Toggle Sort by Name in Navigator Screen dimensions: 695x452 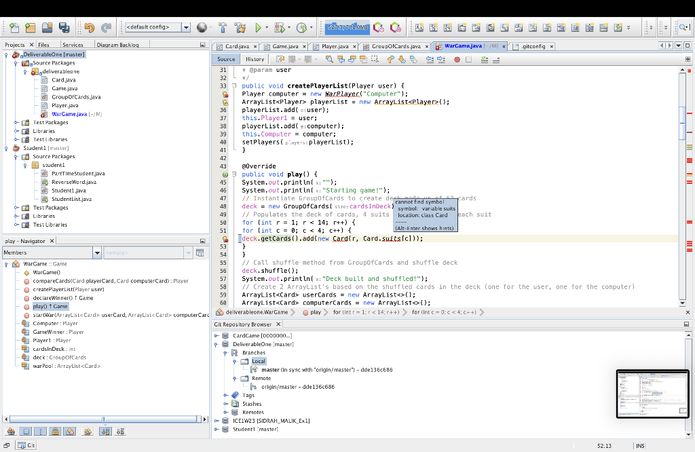click(x=105, y=431)
